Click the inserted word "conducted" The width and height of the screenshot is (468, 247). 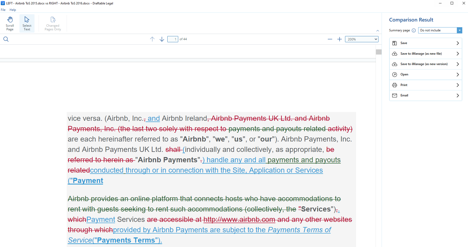pos(107,170)
